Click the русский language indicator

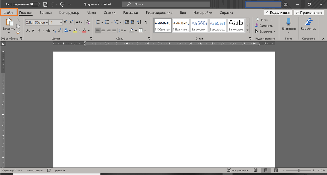60,170
